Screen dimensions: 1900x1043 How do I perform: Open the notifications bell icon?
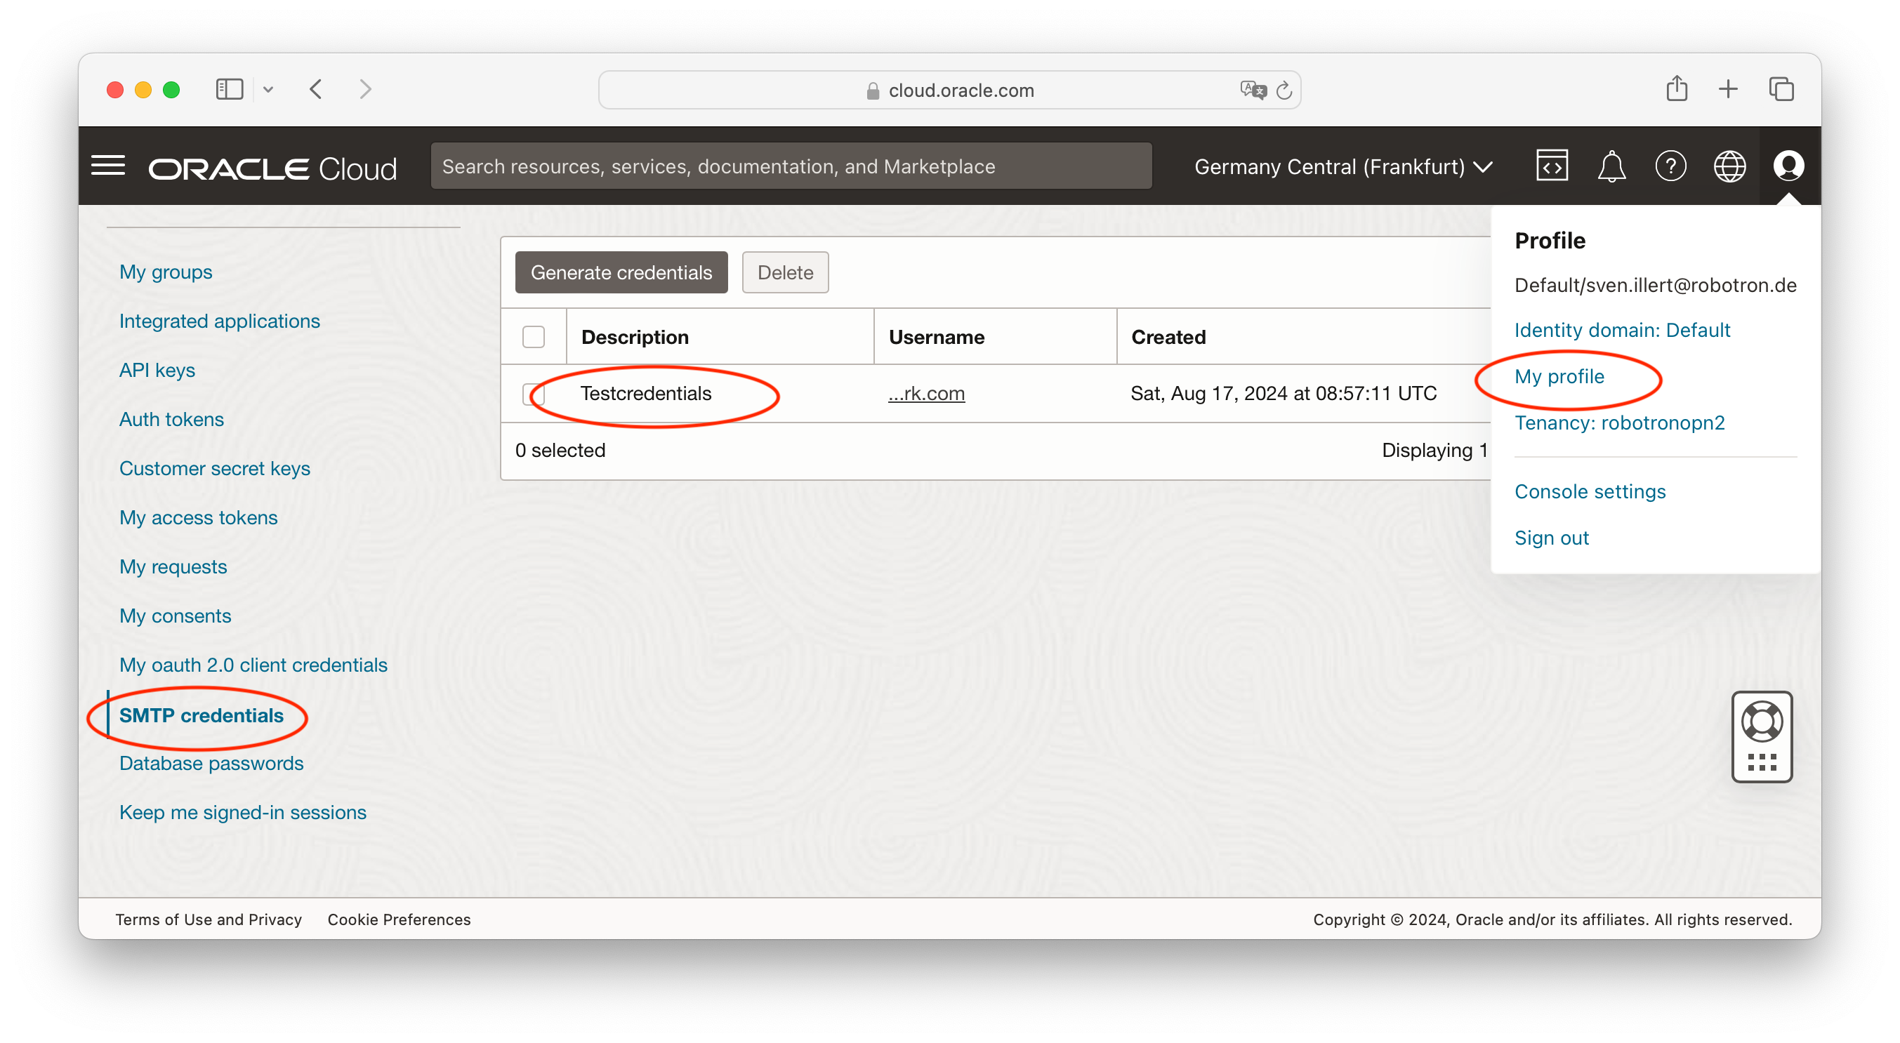(1611, 166)
